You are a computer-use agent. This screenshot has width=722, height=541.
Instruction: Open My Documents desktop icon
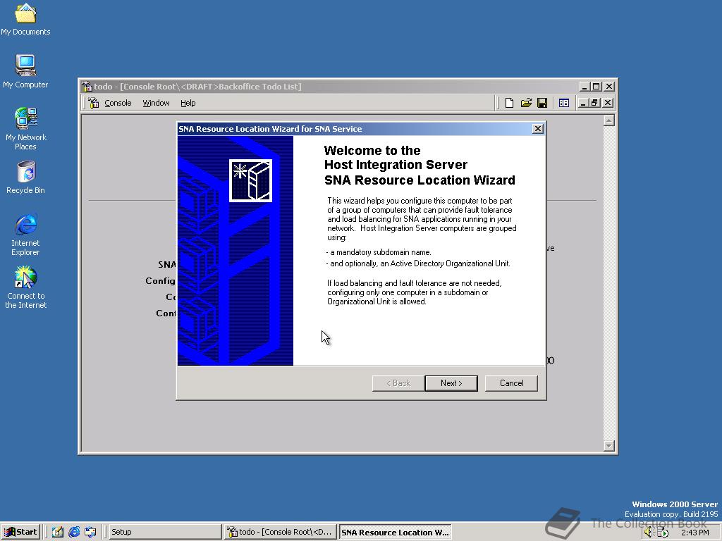(25, 20)
